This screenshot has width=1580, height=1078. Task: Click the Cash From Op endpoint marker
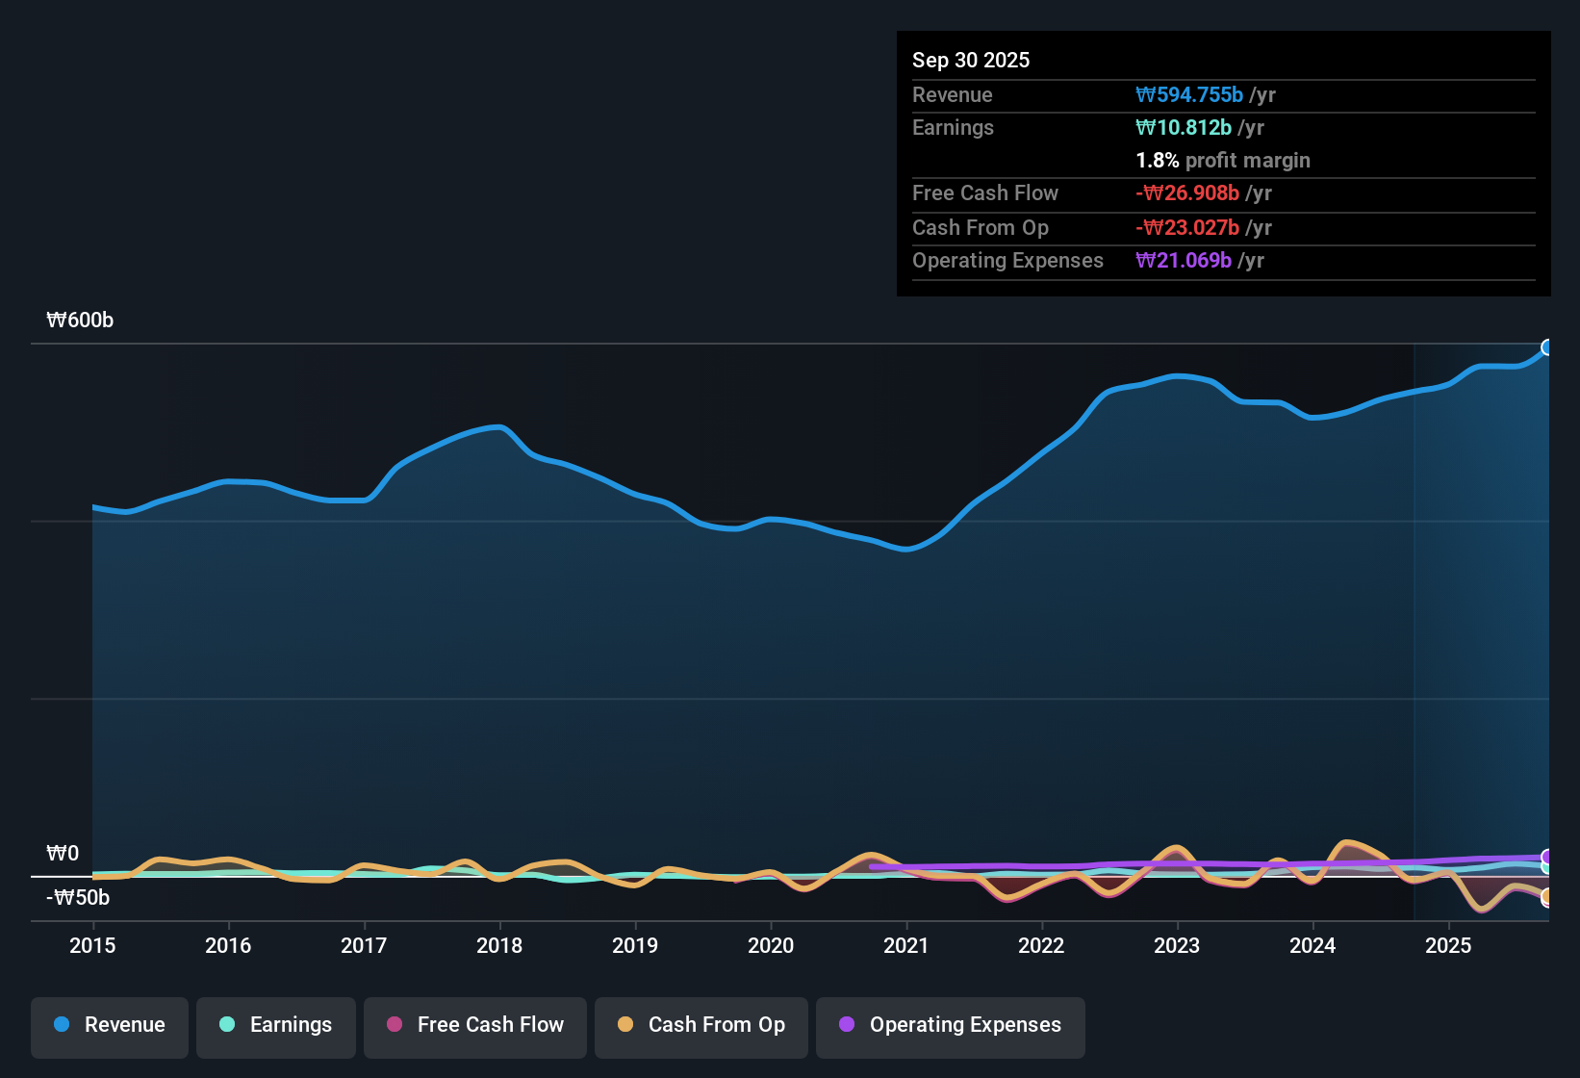(1547, 897)
